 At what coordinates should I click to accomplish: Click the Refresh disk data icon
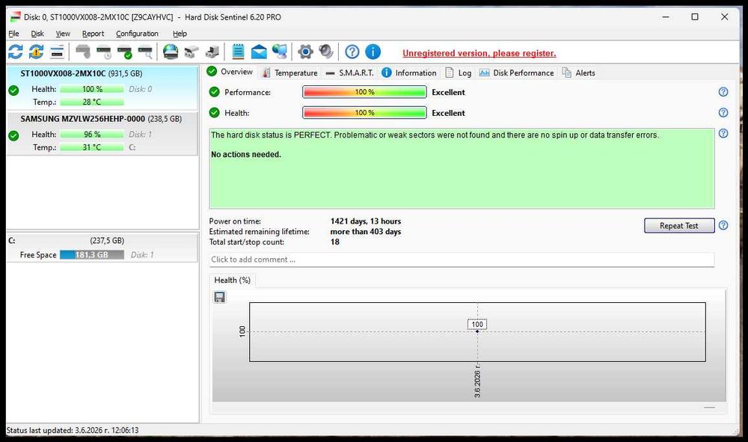point(15,52)
